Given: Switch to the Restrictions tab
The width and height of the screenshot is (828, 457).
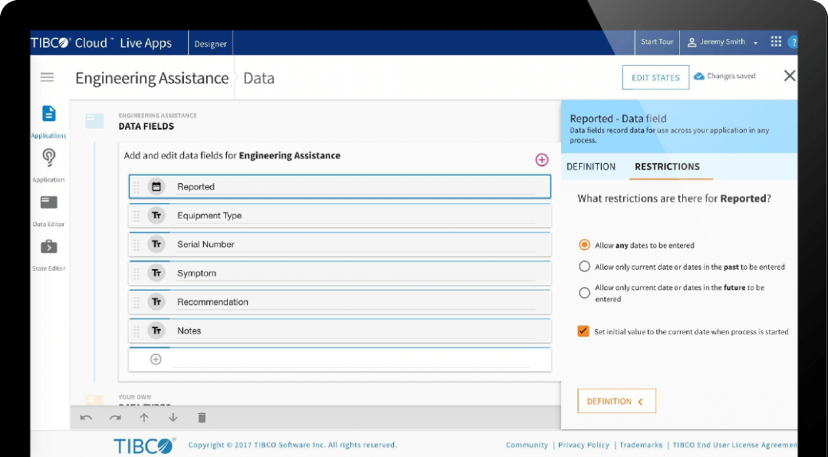Looking at the screenshot, I should pos(667,166).
